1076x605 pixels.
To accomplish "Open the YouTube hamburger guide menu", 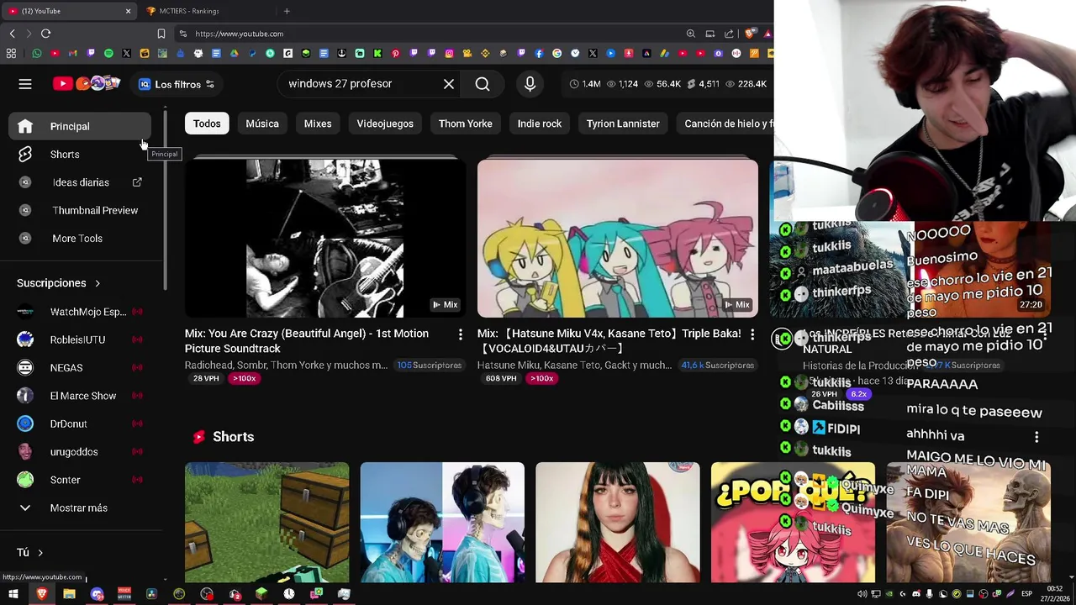I will 25,84.
